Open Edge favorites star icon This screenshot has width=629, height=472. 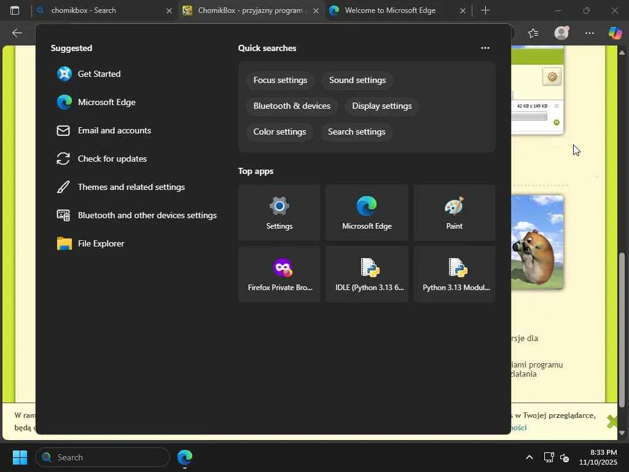click(x=533, y=33)
